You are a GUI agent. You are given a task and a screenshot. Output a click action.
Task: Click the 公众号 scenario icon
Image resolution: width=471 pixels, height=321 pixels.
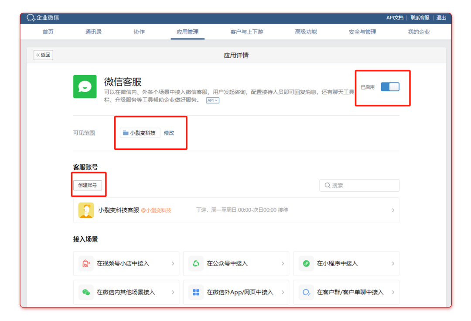196,263
